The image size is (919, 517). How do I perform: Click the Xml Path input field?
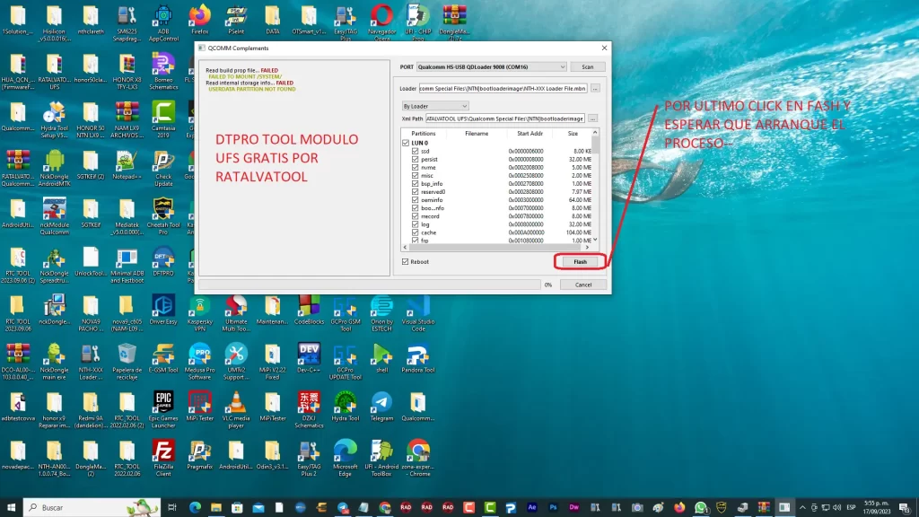point(504,118)
